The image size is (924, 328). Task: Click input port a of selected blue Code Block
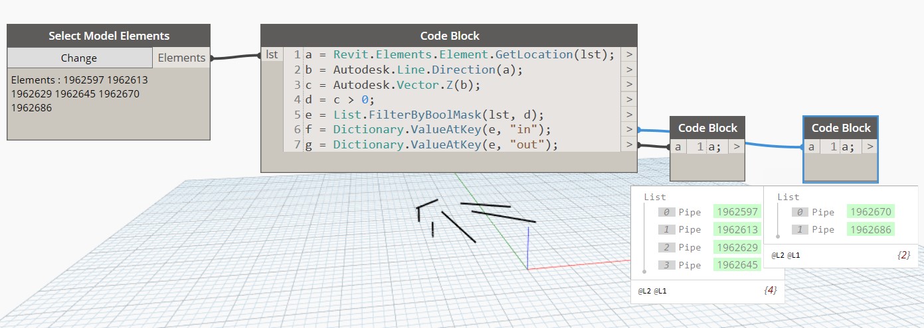812,147
